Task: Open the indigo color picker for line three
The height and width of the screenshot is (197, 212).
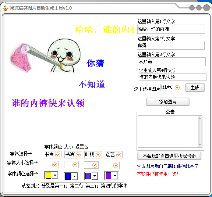Action: pyautogui.click(x=91, y=176)
